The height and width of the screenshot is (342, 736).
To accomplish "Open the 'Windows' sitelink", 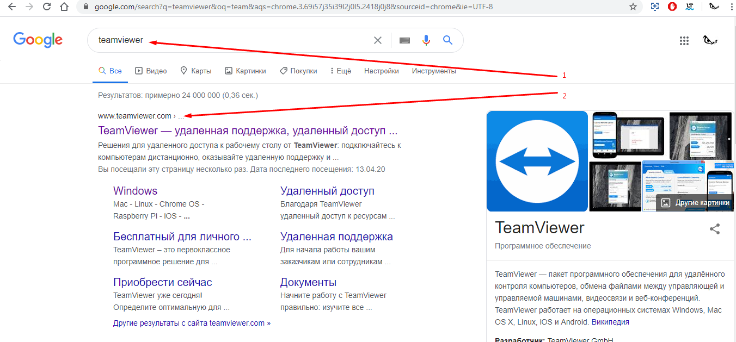I will (x=135, y=191).
